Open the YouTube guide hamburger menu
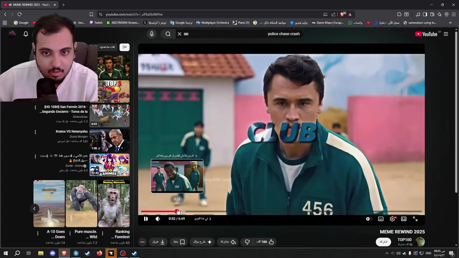 point(446,34)
